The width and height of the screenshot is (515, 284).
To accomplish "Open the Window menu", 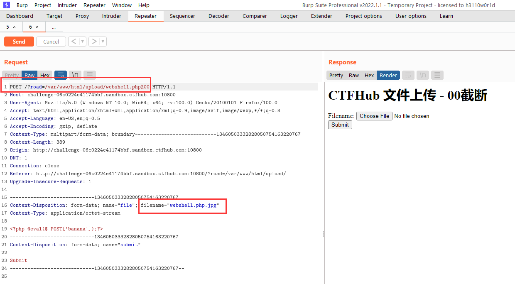I will pos(122,5).
